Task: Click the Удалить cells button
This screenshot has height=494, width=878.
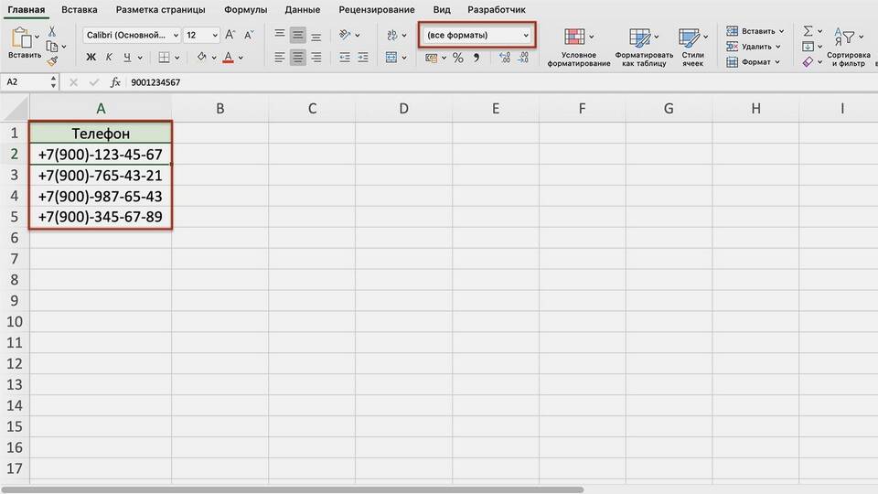Action: (753, 47)
